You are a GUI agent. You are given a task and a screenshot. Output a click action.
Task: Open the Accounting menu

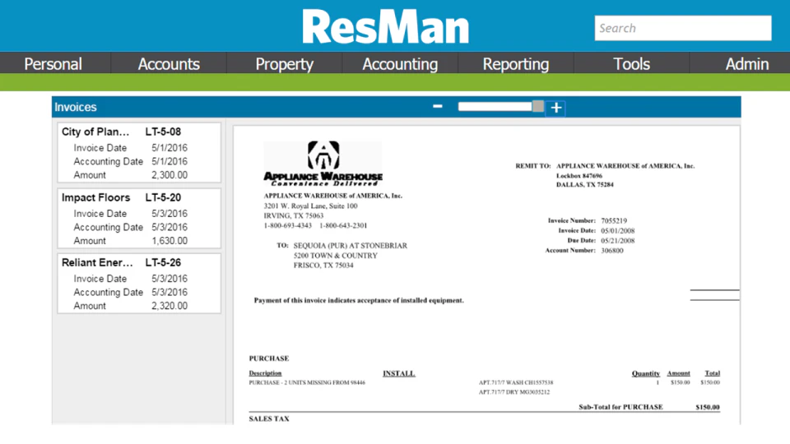click(x=400, y=64)
